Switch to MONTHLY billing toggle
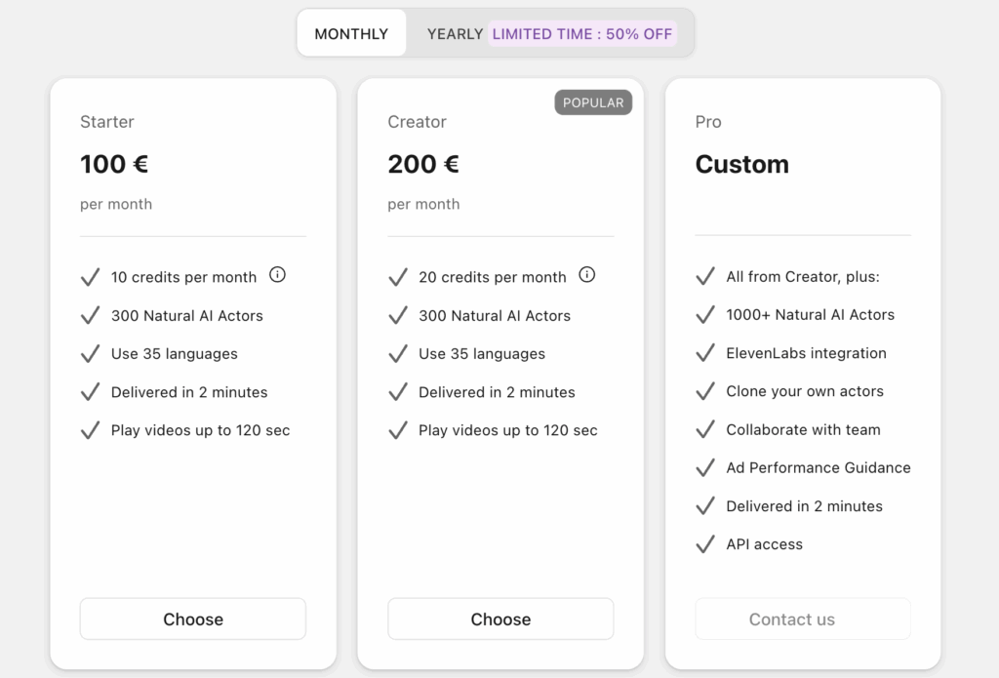 [351, 33]
